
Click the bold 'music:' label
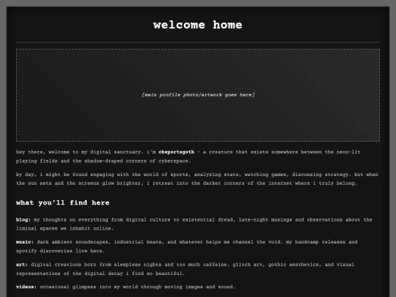(24, 242)
